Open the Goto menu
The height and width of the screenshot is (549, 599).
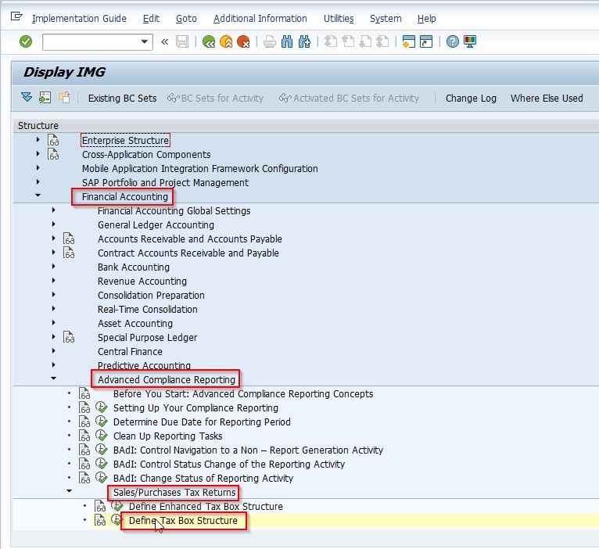click(x=186, y=18)
